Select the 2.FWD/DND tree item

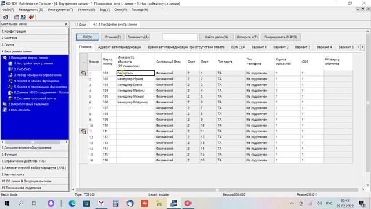[x=22, y=69]
